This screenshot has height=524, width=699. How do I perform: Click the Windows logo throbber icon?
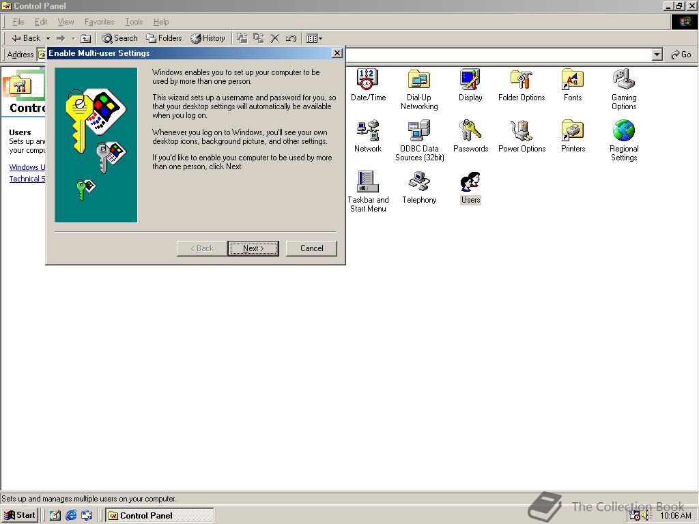pyautogui.click(x=684, y=22)
